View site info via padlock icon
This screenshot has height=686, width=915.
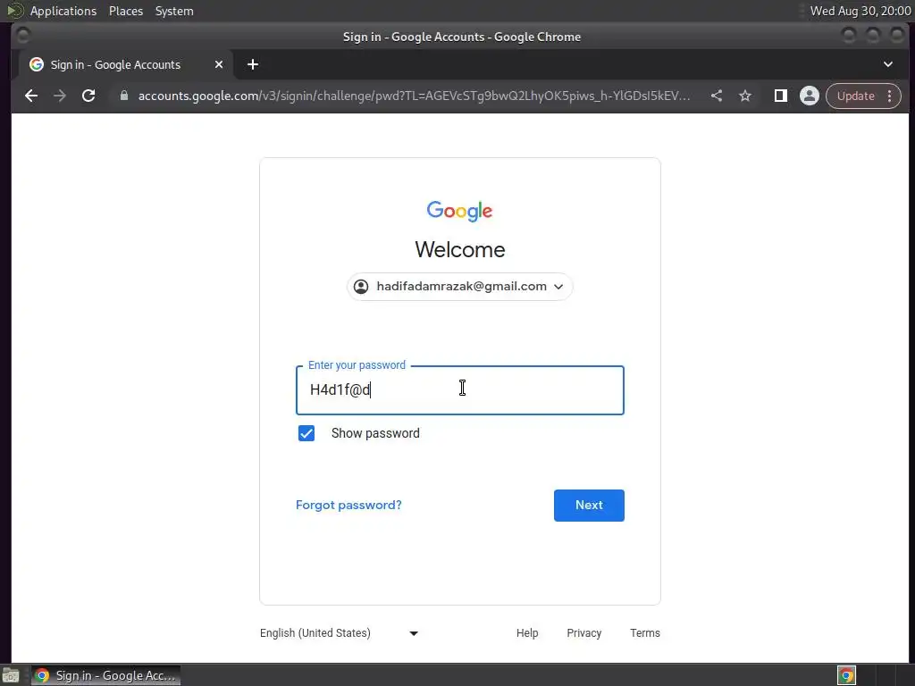click(123, 96)
